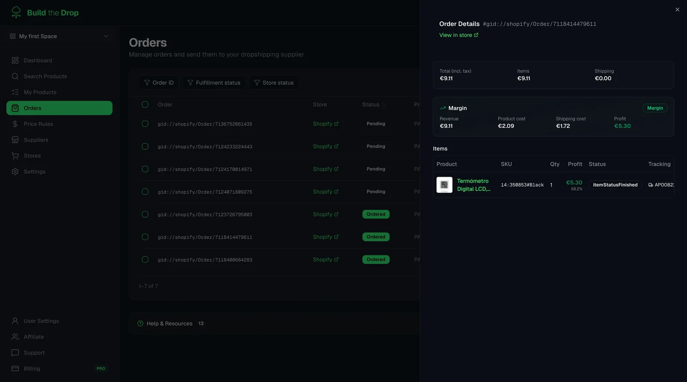Click the Price Rules dollar icon
The width and height of the screenshot is (687, 382).
click(15, 124)
